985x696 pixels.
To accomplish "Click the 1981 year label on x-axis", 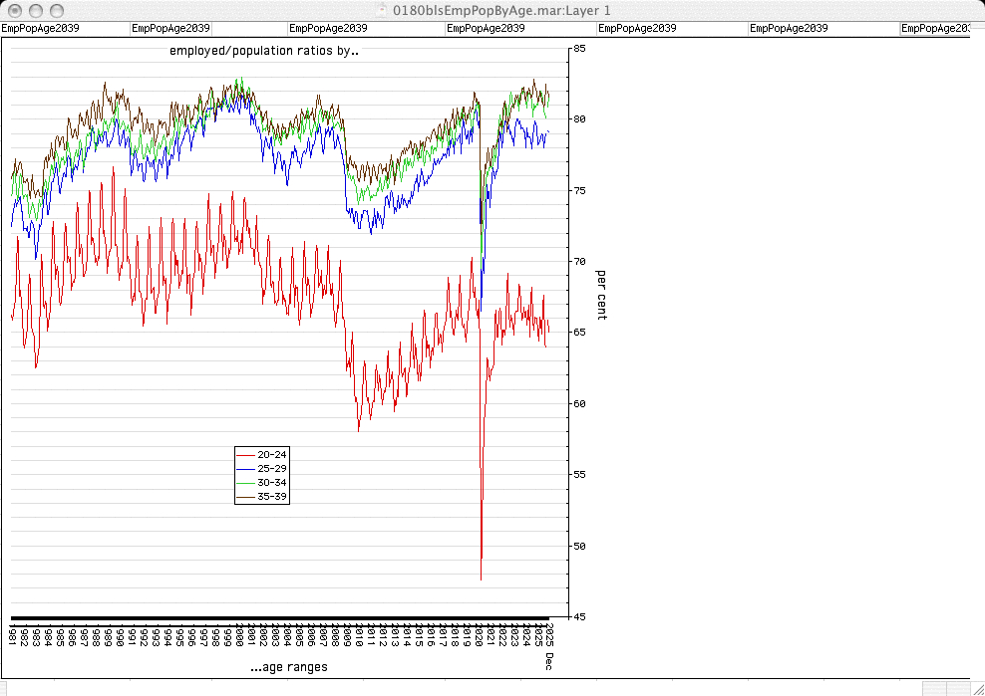I will tap(11, 635).
